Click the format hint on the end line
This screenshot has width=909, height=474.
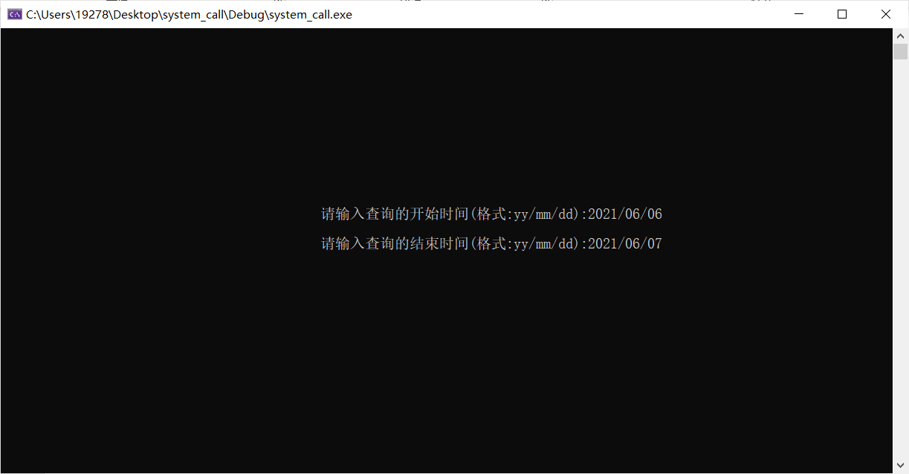click(x=527, y=243)
